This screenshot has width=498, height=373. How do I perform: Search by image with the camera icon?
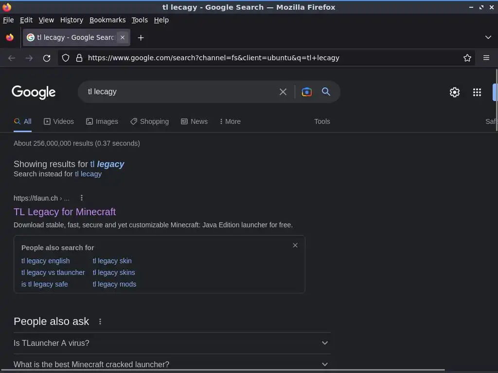[x=306, y=92]
